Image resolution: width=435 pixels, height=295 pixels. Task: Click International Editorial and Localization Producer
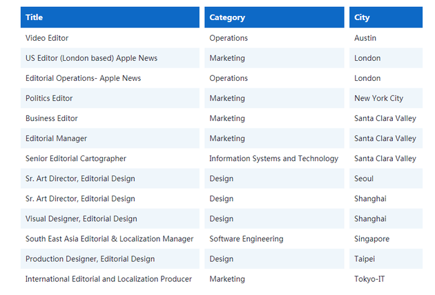pyautogui.click(x=108, y=279)
